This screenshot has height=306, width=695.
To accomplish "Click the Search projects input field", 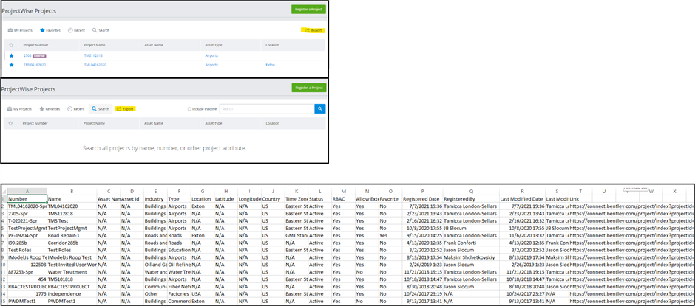I will (x=266, y=109).
